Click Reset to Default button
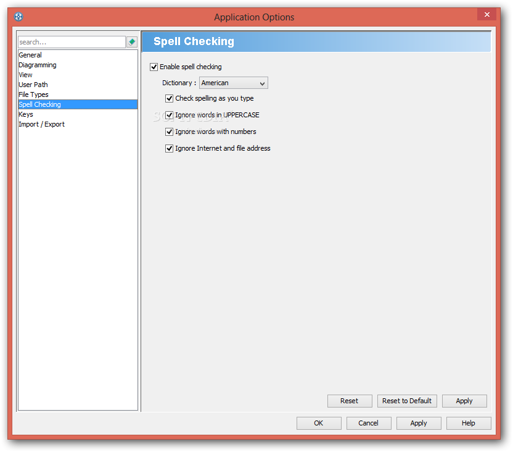 407,401
